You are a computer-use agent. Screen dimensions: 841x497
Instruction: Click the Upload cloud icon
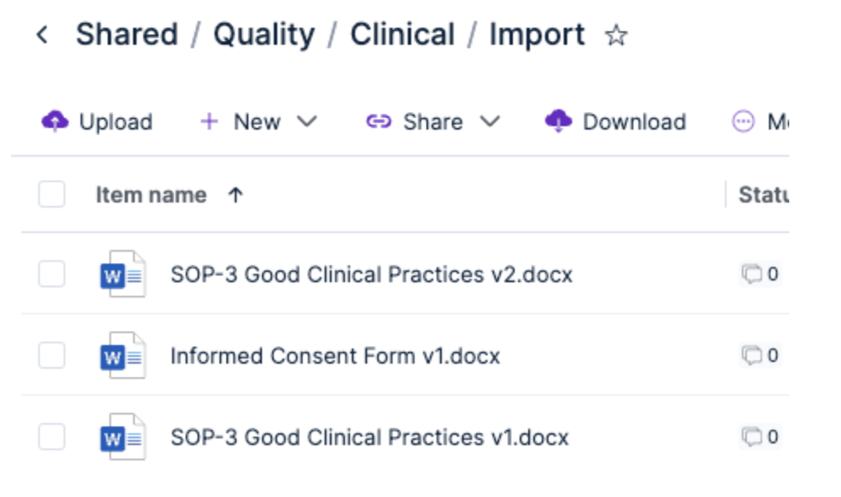[x=54, y=121]
